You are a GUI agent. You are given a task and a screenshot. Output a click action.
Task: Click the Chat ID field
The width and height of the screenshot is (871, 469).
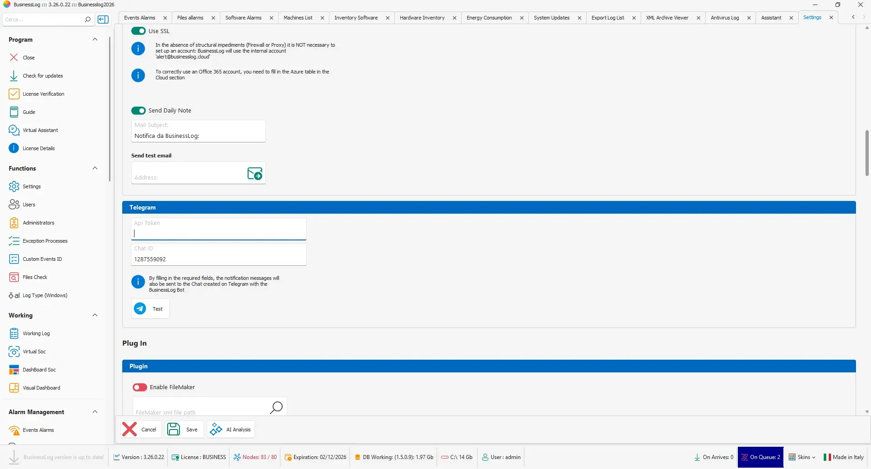(x=219, y=254)
